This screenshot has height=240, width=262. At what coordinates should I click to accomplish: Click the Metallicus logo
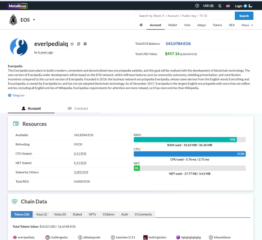point(18,6)
